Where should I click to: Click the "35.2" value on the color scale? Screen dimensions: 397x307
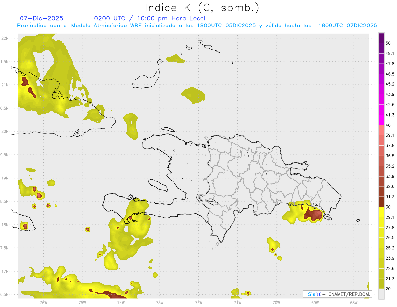click(x=390, y=166)
